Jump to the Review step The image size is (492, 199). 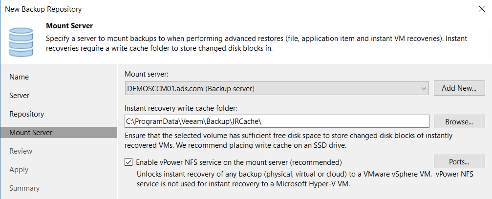[x=21, y=151]
